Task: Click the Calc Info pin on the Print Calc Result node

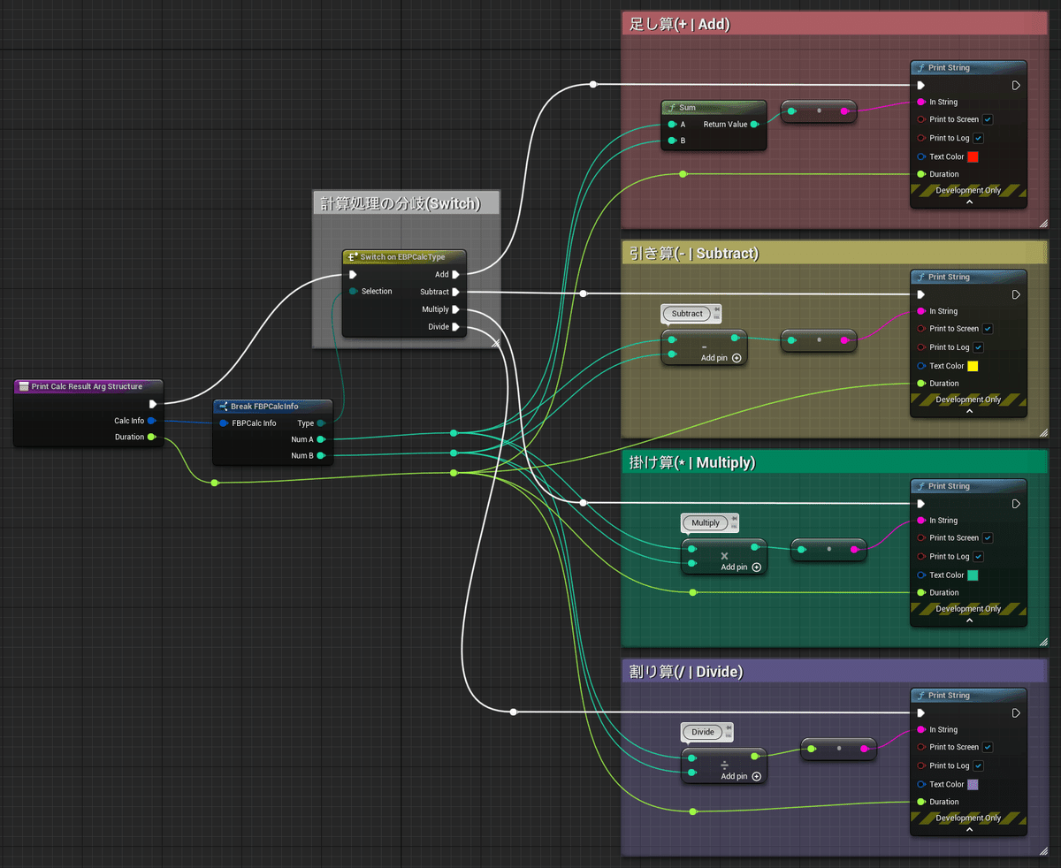Action: 151,421
